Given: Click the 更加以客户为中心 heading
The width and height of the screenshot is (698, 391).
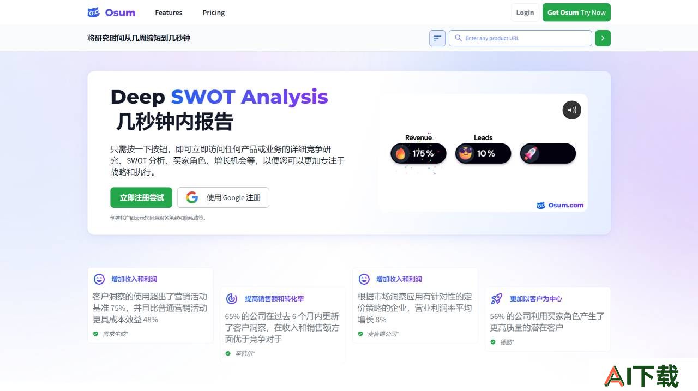Looking at the screenshot, I should (x=535, y=299).
